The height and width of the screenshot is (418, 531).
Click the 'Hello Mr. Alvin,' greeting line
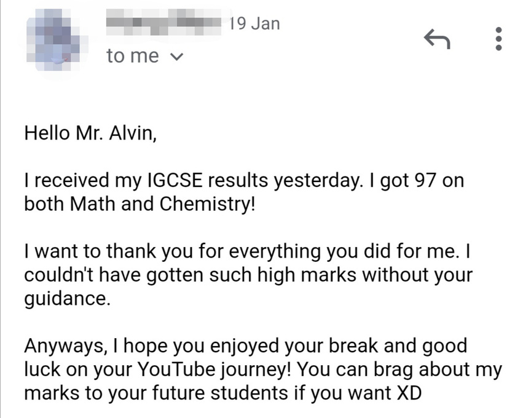(90, 133)
